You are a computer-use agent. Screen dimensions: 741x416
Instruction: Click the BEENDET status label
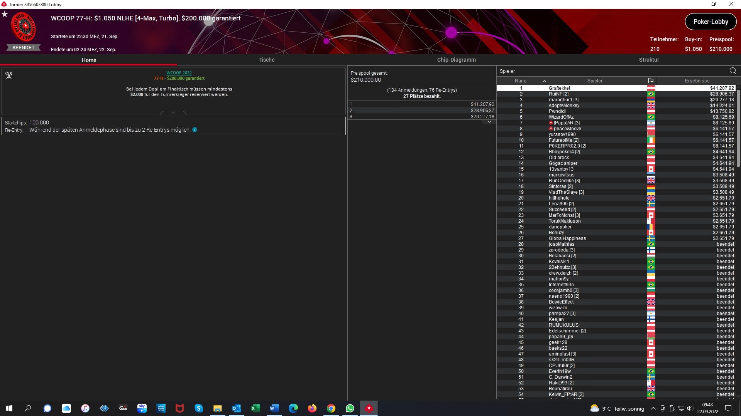(x=24, y=48)
